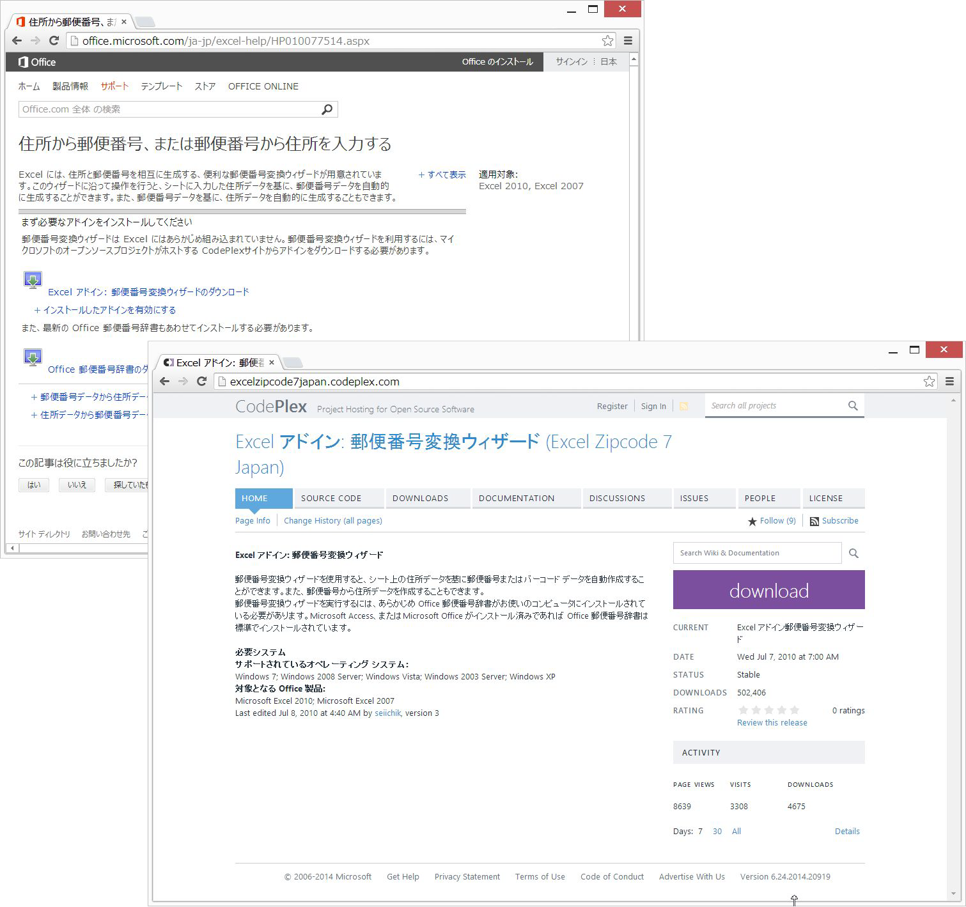
Task: Open the LICENSE tab
Action: pyautogui.click(x=834, y=499)
